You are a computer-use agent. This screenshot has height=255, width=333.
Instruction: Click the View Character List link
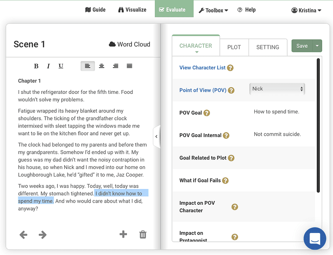coord(202,68)
